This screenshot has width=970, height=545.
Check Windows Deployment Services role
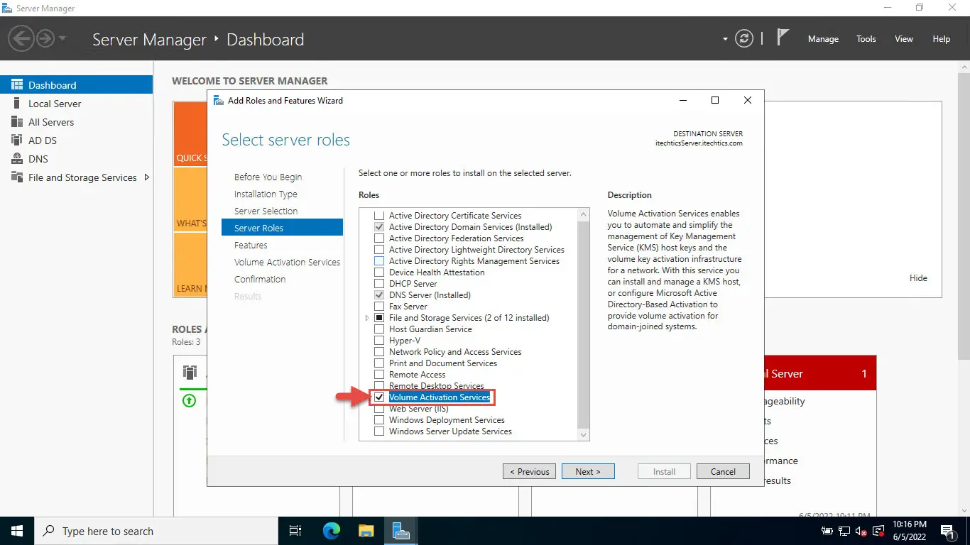pos(379,420)
